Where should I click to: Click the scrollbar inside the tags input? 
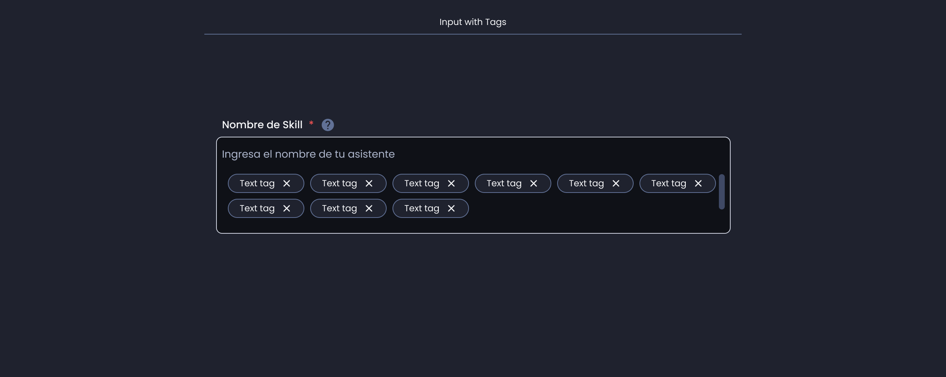[721, 192]
